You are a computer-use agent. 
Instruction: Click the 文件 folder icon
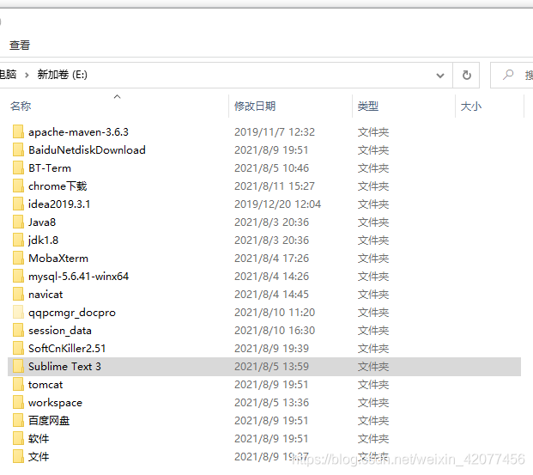click(x=18, y=456)
